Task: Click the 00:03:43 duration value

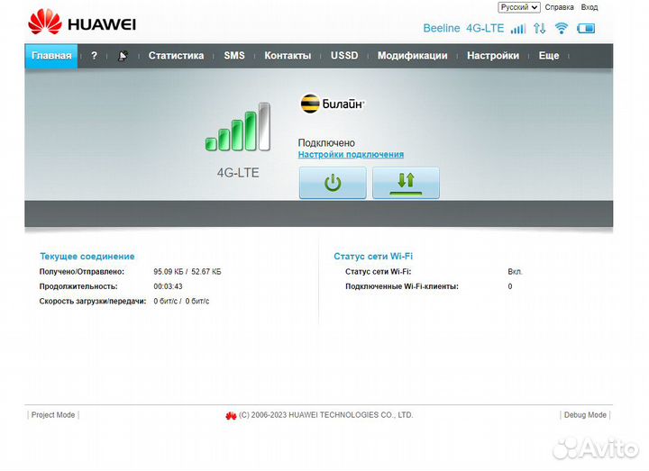Action: (168, 286)
